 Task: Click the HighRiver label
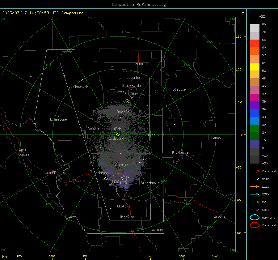point(128,217)
